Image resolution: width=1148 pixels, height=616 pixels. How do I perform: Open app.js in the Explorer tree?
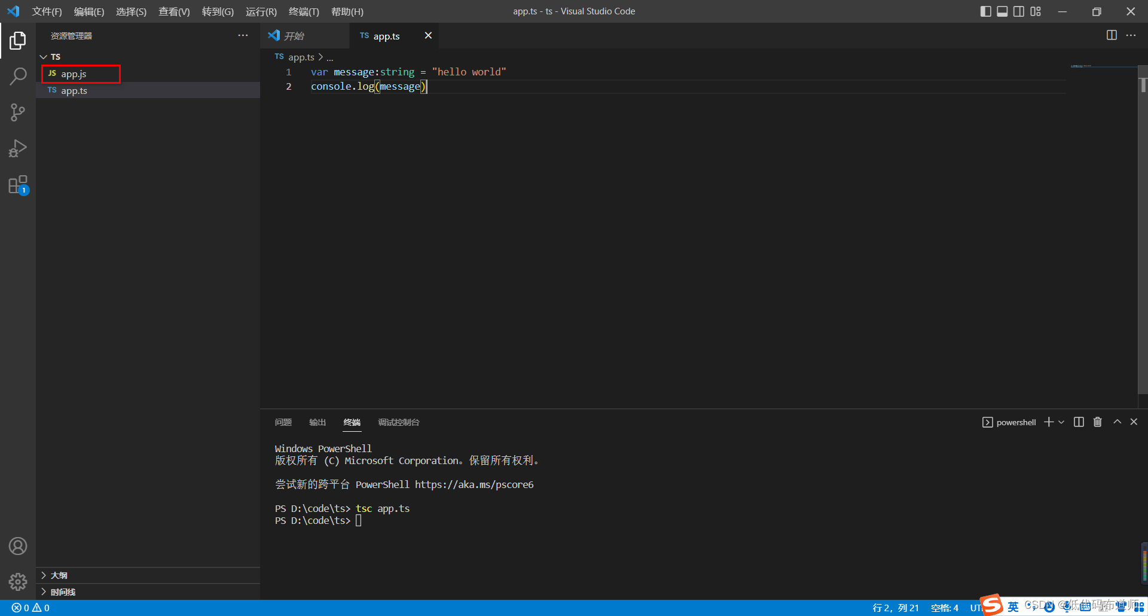pos(148,74)
